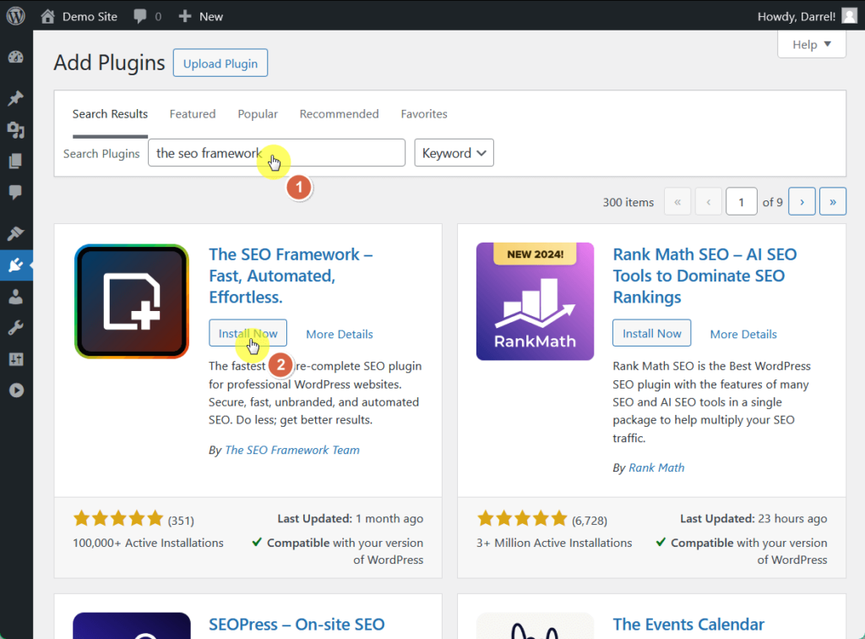The width and height of the screenshot is (865, 639).
Task: Click The SEO Framework plugin logo
Action: click(132, 301)
